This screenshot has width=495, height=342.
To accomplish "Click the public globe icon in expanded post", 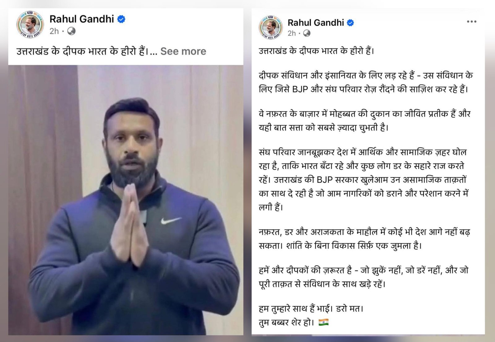I will [307, 33].
